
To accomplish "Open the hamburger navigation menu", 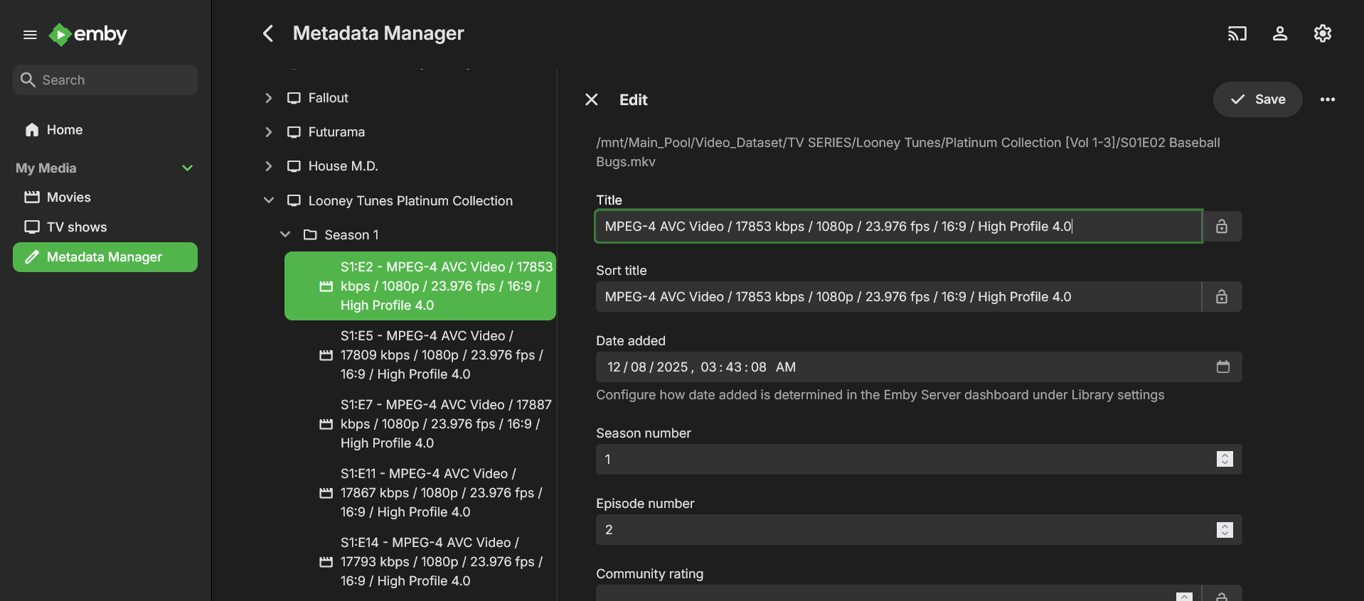I will point(30,34).
